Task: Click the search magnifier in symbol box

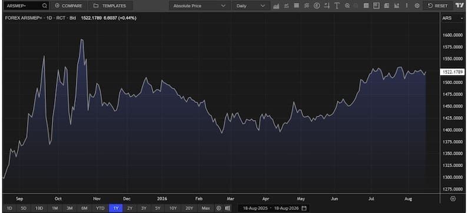Action: pyautogui.click(x=45, y=6)
